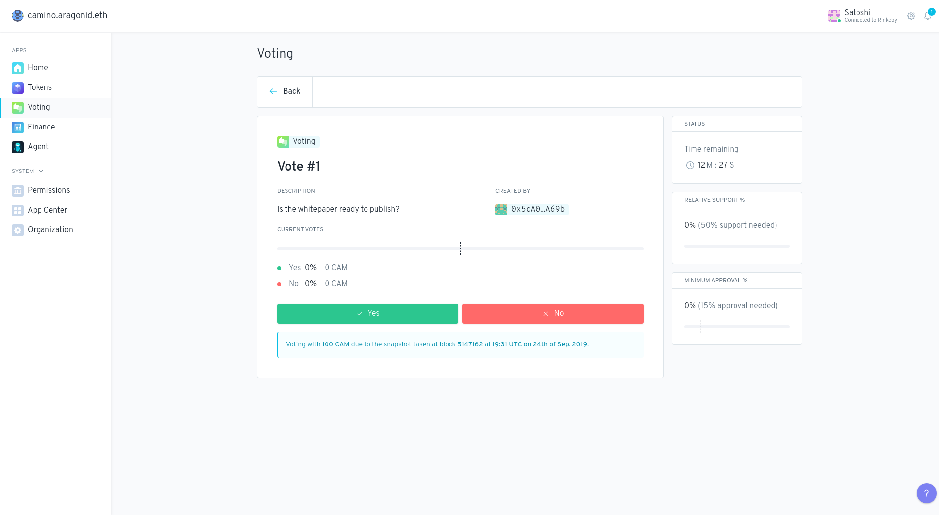Open the App Center grid icon

coord(18,210)
